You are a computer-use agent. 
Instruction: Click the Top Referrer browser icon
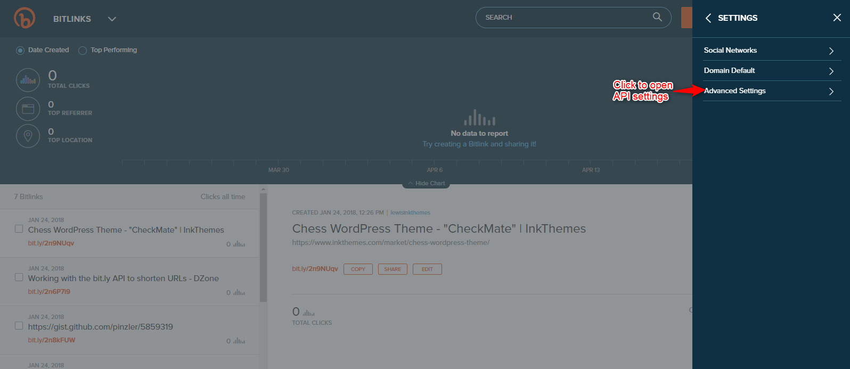click(28, 109)
